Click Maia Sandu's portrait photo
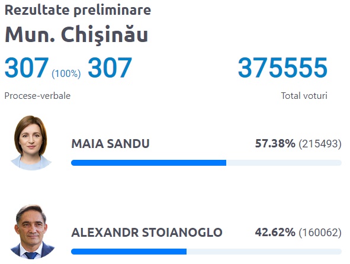Screen dimensions: 350x264 tap(31, 143)
